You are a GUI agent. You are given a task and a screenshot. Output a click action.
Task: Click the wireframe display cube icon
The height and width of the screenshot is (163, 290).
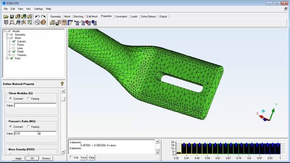point(37,22)
